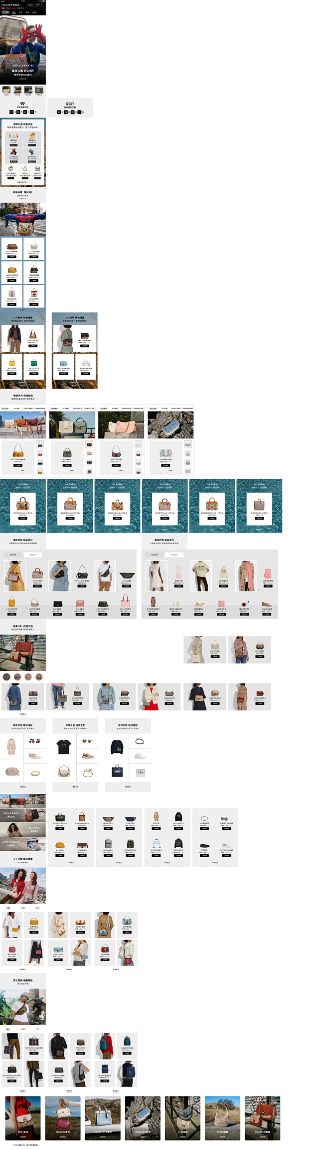
Task: Click the buy button under SOFT TABBY bag
Action: click(x=18, y=466)
